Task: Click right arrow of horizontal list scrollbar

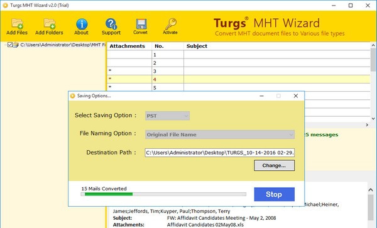Action: coord(367,125)
